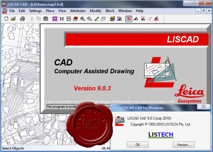
Task: Paste from clipboard
Action: click(46, 19)
